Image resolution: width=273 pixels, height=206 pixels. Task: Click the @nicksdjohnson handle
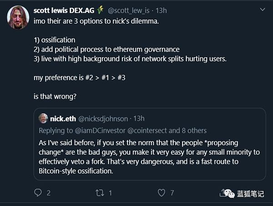click(x=104, y=118)
